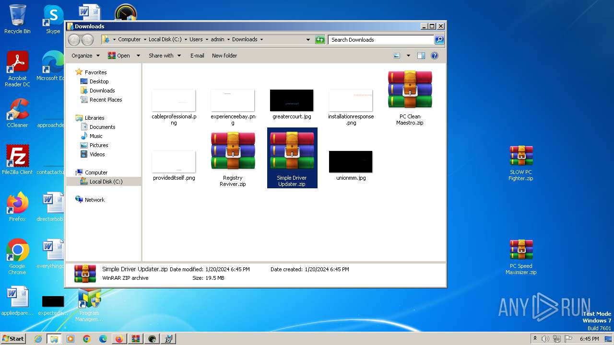This screenshot has width=614, height=345.
Task: Open Pictures library in navigation pane
Action: tap(99, 145)
